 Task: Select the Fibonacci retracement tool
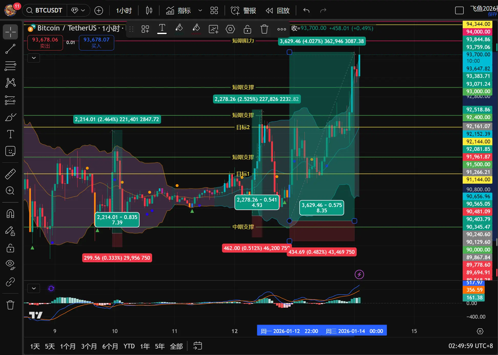click(10, 66)
